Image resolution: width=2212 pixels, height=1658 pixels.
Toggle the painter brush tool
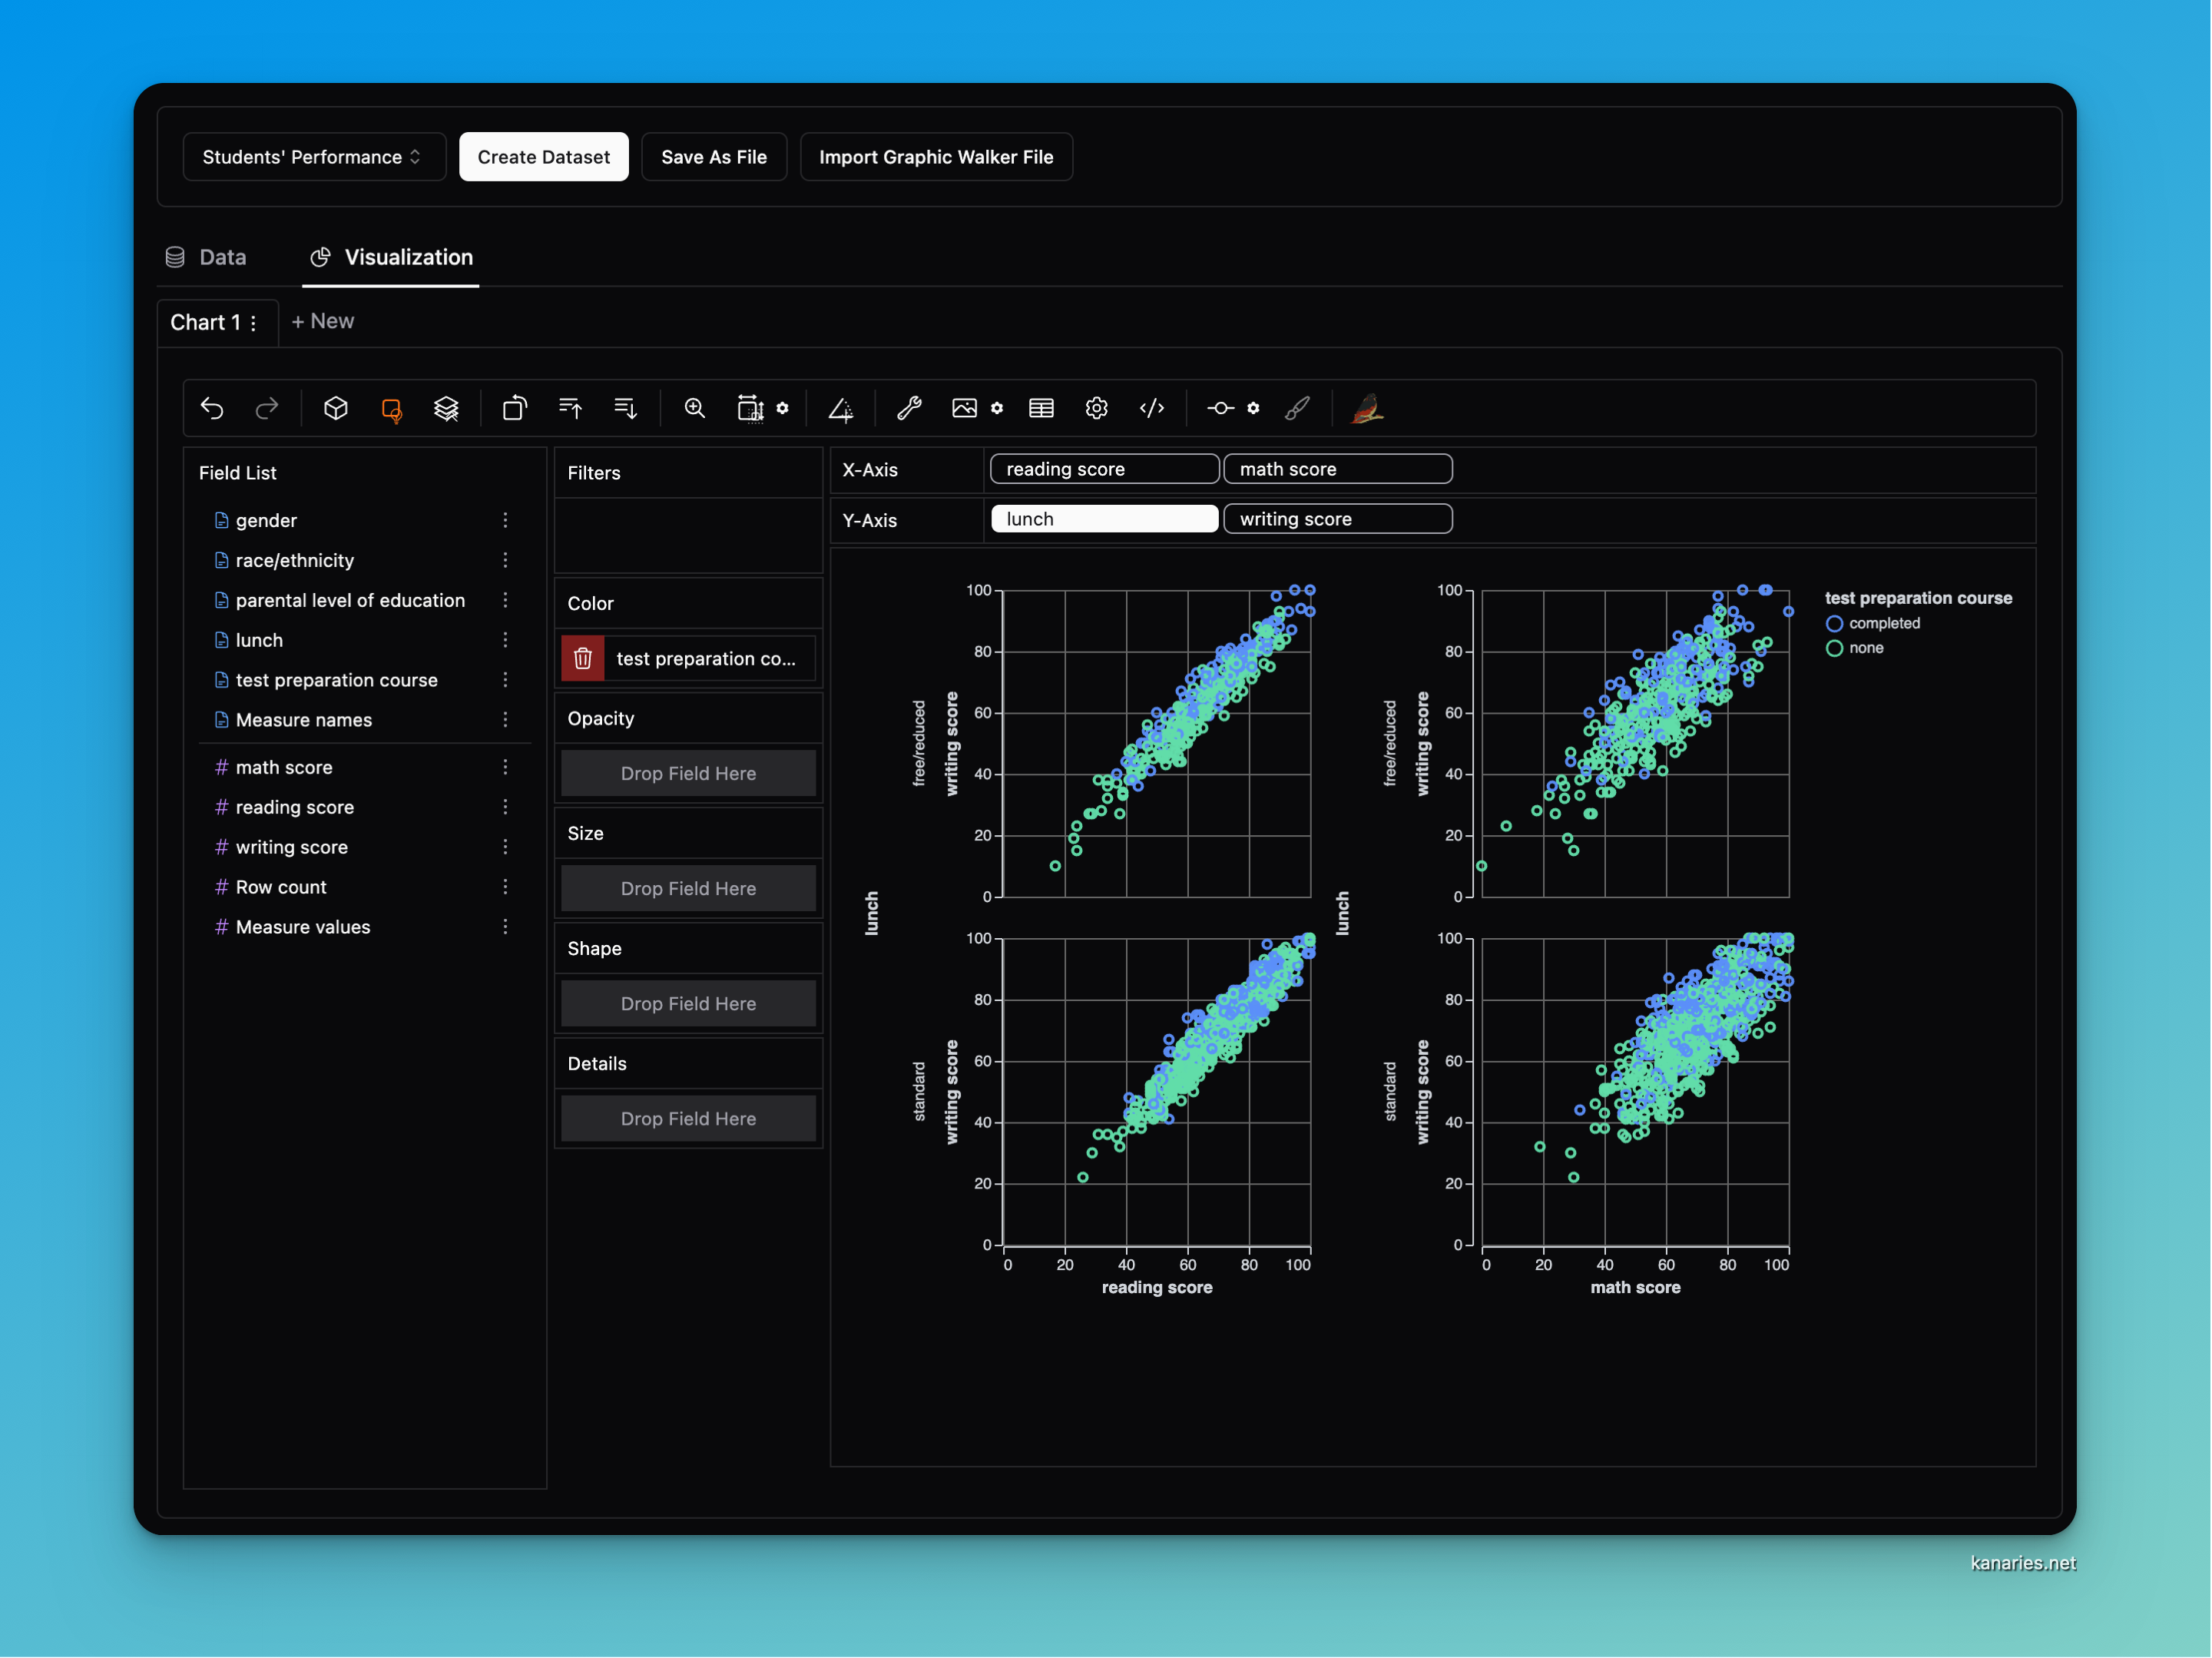[x=1297, y=408]
